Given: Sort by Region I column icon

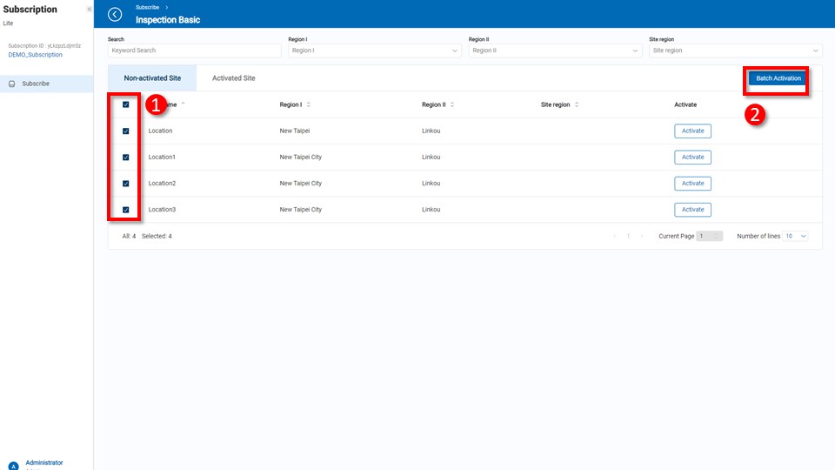Looking at the screenshot, I should [309, 104].
